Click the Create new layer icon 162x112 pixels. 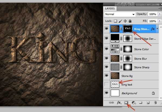click(x=148, y=103)
